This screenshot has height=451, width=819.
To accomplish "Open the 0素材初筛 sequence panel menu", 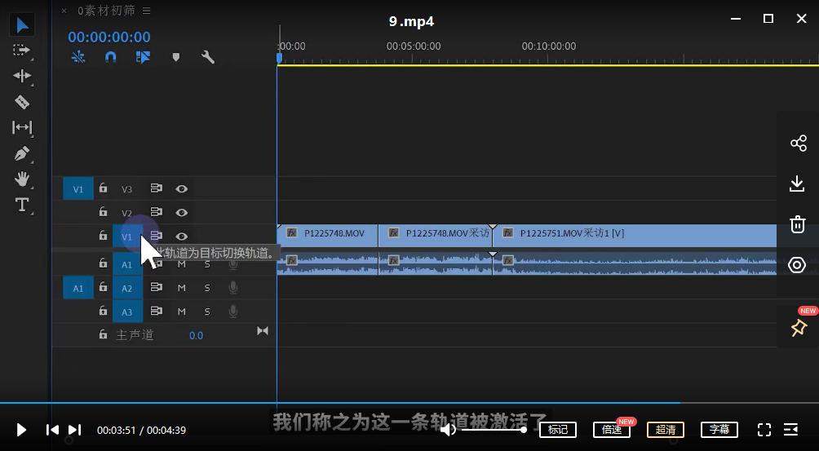I will pos(147,11).
